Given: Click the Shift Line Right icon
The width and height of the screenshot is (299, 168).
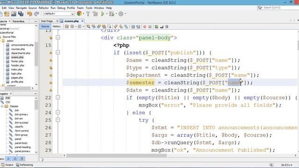Looking at the screenshot, I should 138,27.
